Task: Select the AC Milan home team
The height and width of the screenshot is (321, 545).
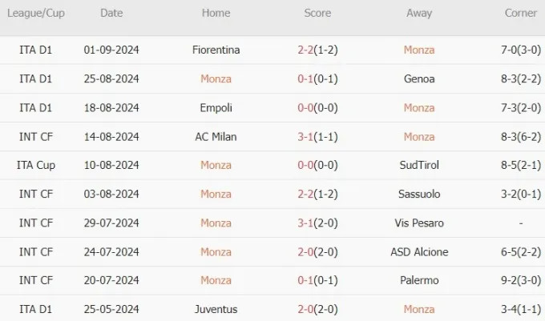Action: point(216,137)
